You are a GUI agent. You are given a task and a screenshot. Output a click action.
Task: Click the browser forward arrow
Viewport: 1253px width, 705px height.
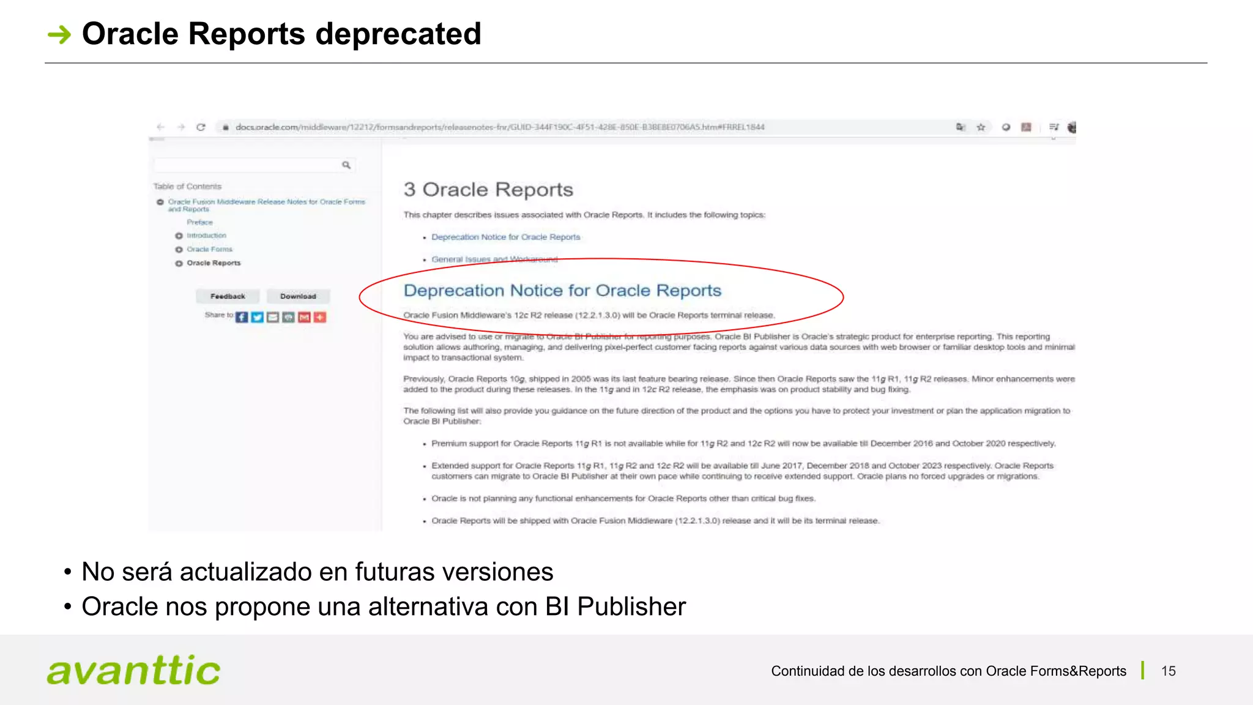[181, 127]
